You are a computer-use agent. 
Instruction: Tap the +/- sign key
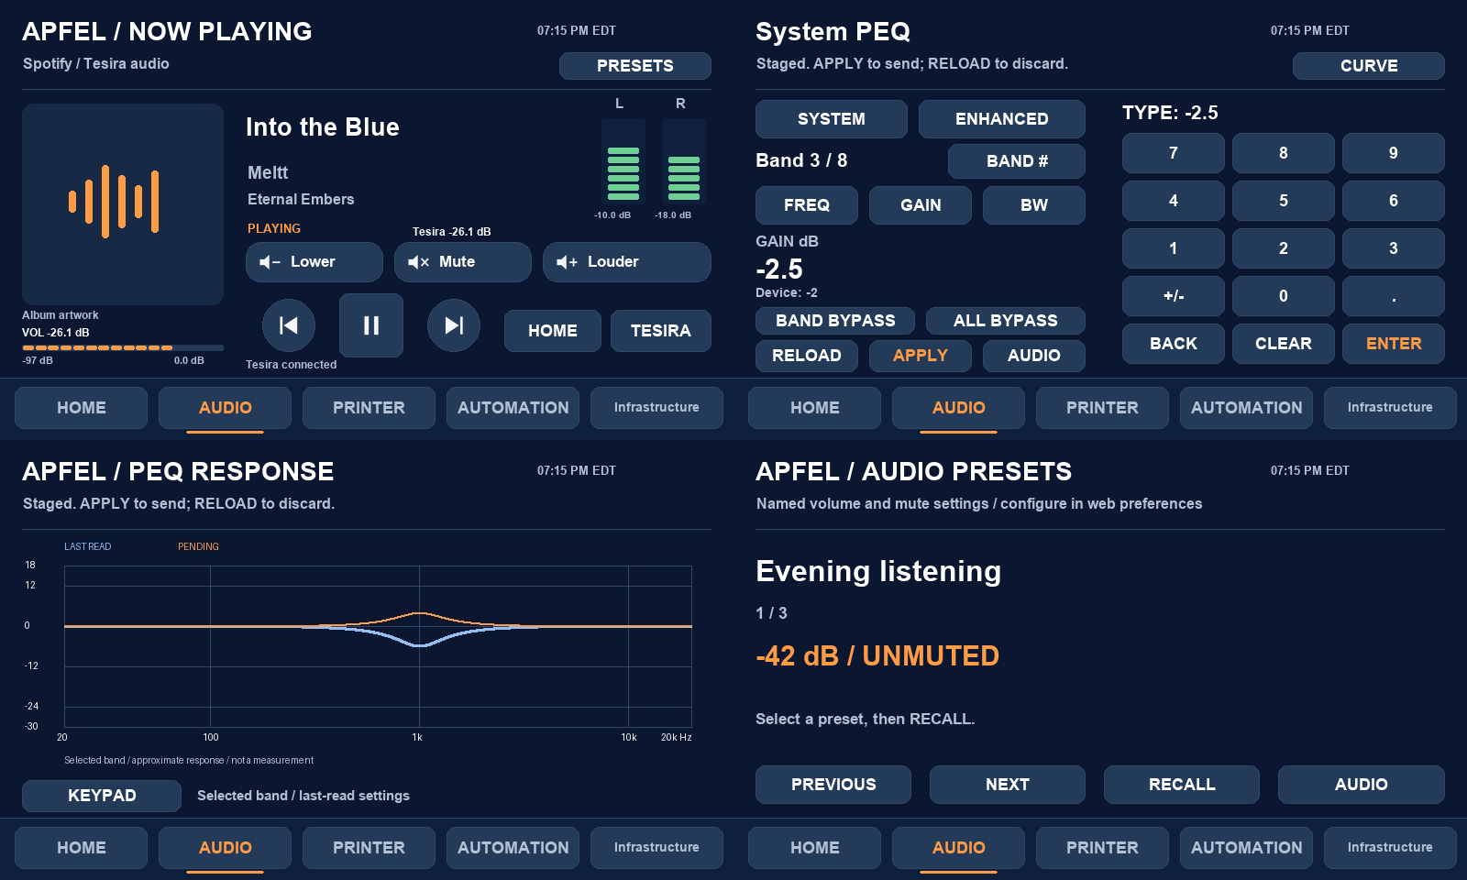(x=1174, y=296)
